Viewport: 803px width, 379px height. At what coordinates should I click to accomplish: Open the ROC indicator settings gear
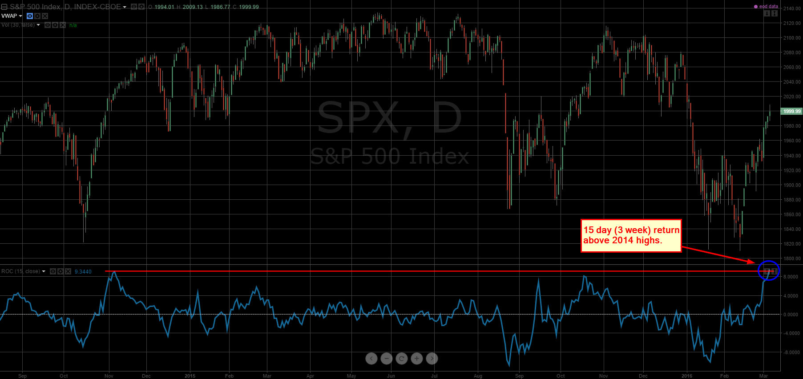61,271
